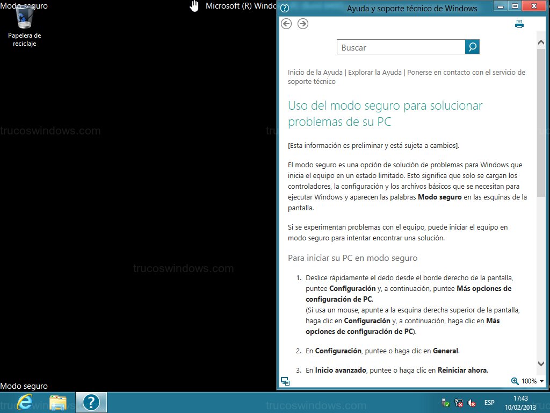The width and height of the screenshot is (550, 413).
Task: Click the disconnected network tray icon
Action: 458,402
